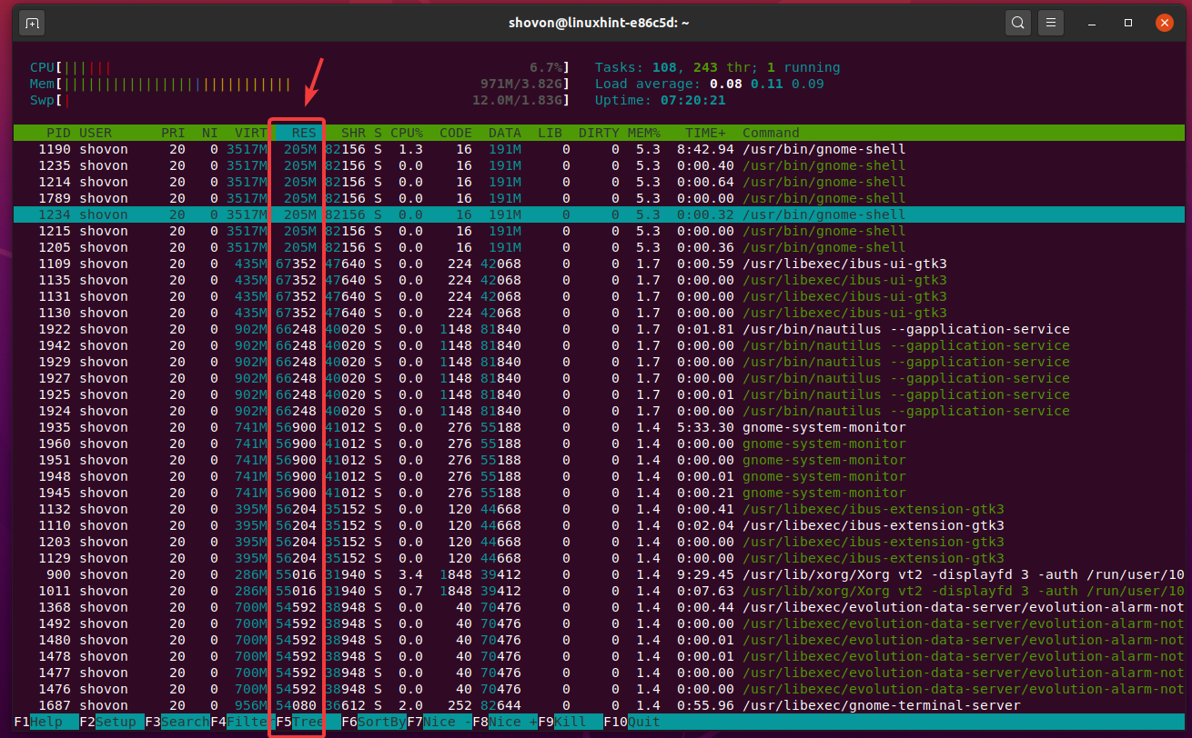
Task: Select process row PID 1789
Action: click(599, 198)
